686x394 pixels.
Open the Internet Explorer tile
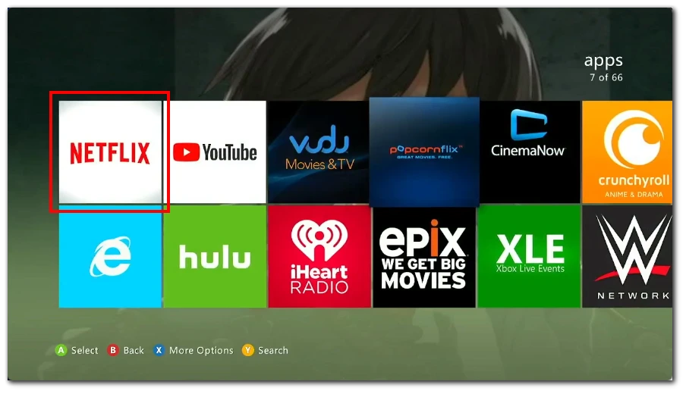coord(110,257)
